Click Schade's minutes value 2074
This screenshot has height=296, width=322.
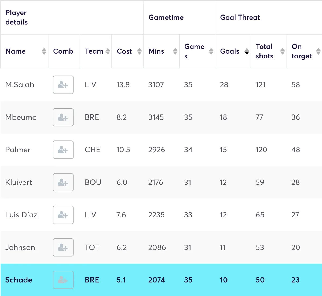pyautogui.click(x=157, y=280)
